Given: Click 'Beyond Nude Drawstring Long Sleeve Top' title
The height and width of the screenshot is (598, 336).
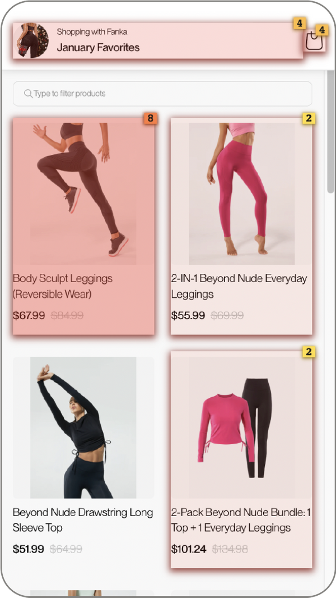Looking at the screenshot, I should click(x=83, y=520).
